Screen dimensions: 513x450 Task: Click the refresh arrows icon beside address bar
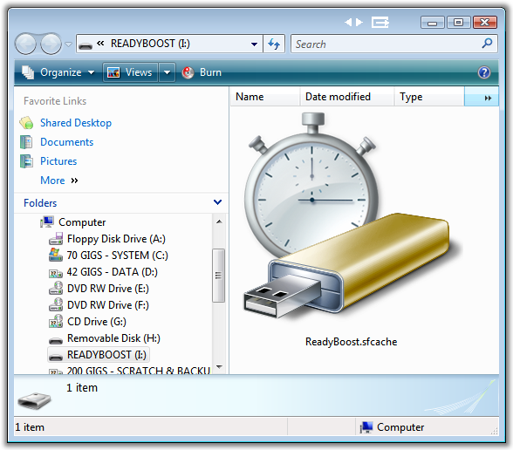(x=274, y=44)
